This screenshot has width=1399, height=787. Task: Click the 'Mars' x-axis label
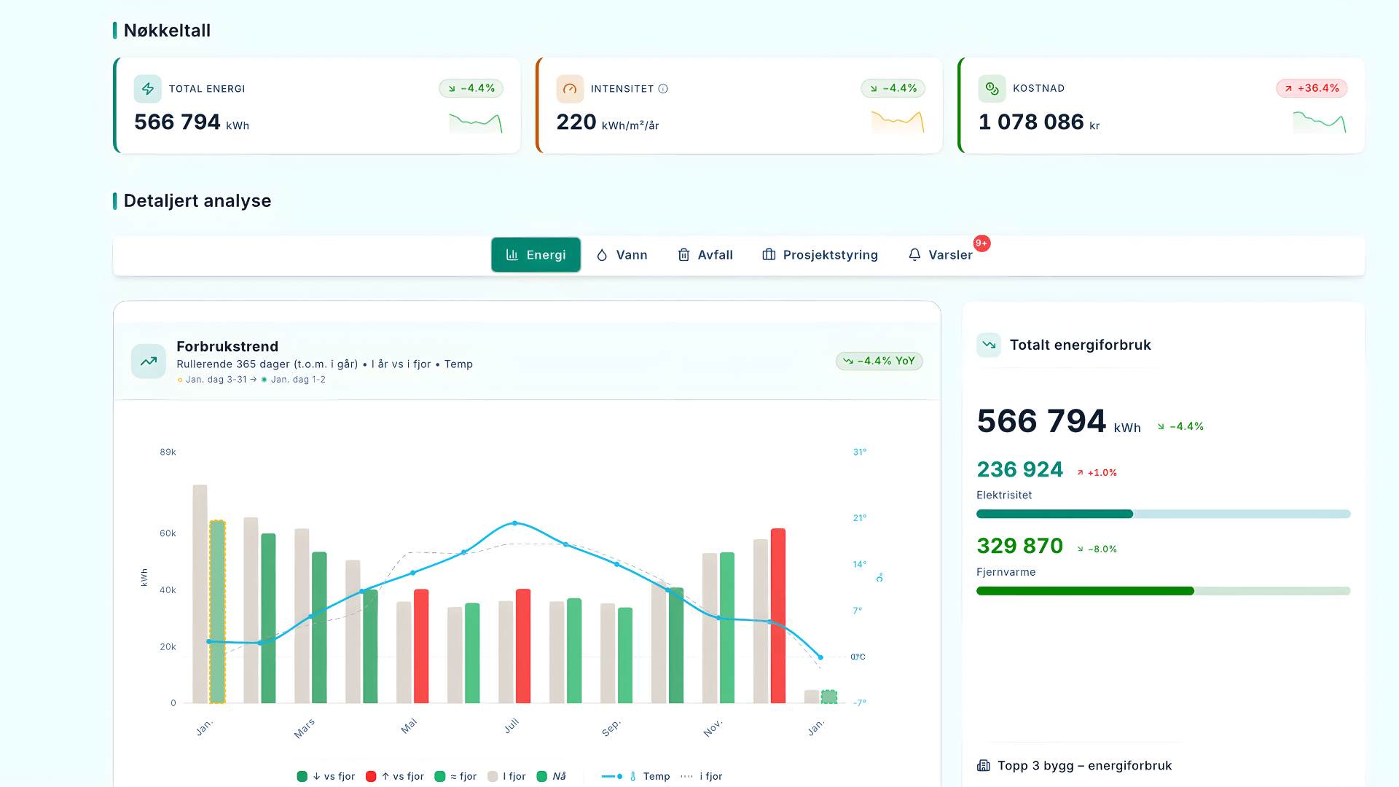(305, 728)
